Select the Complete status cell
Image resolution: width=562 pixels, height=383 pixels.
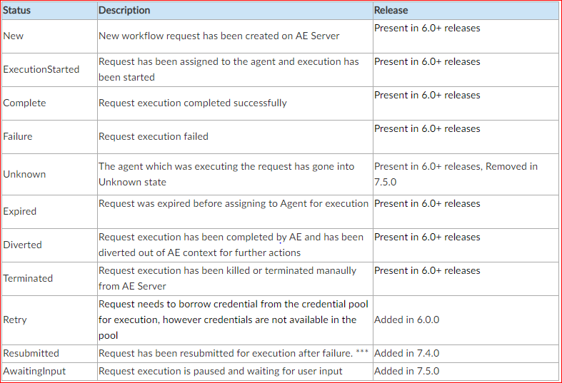[49, 103]
